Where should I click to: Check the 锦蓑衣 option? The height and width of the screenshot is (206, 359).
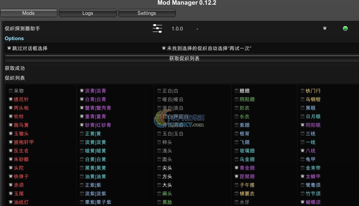pyautogui.click(x=236, y=194)
